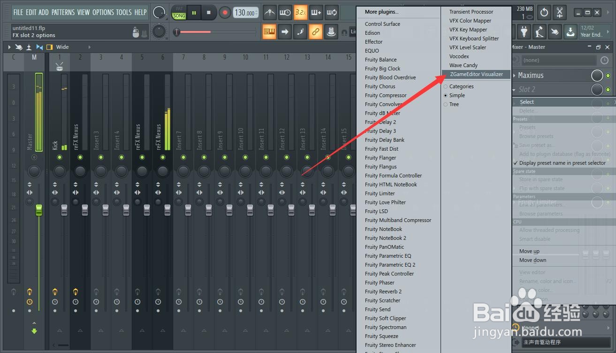Open the OPTIONS menu
The image size is (616, 353).
coord(103,12)
